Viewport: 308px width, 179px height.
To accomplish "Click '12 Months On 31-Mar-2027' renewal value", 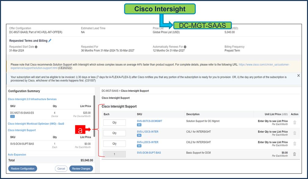I will pyautogui.click(x=169, y=50).
